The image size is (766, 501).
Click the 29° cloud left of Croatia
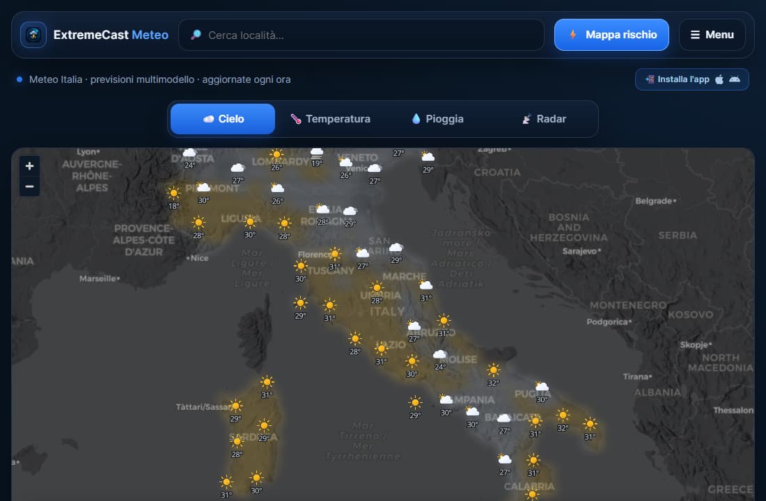[x=428, y=157]
